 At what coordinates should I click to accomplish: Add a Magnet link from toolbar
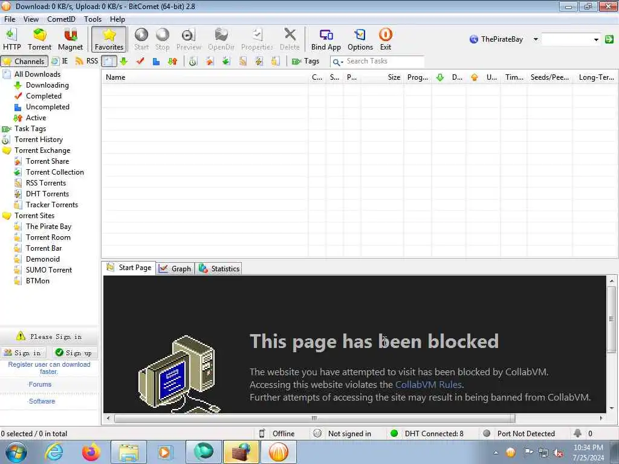70,39
